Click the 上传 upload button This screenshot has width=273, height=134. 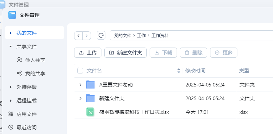[x=88, y=53]
